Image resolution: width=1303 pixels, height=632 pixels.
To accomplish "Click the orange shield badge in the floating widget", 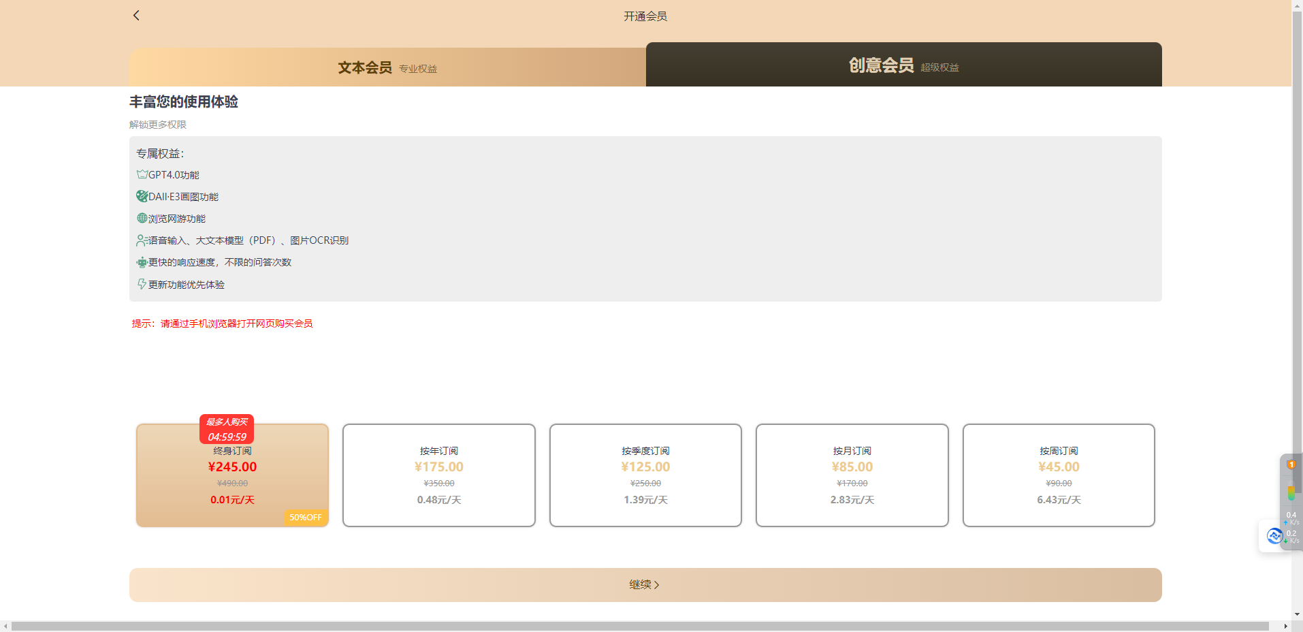I will pos(1291,464).
